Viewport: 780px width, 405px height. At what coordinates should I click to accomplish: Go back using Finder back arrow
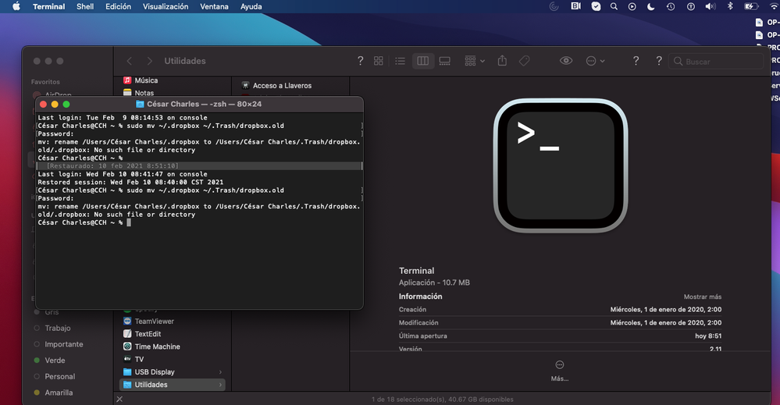pos(129,61)
